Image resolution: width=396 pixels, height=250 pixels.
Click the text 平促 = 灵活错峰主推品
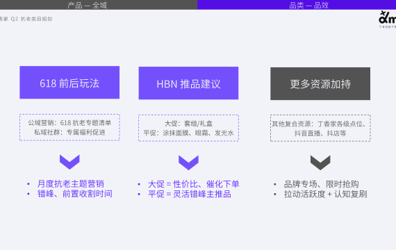point(190,194)
